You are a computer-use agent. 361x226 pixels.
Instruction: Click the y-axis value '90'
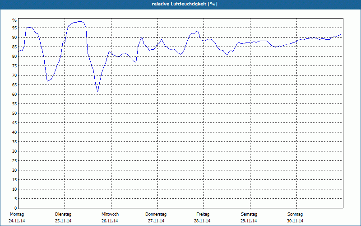(14, 38)
